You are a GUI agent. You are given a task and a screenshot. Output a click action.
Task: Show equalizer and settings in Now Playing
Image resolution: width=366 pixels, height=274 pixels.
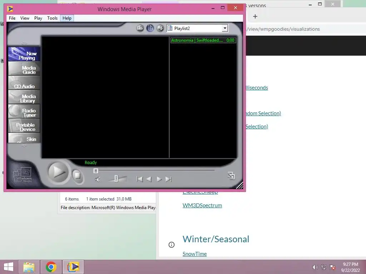click(x=140, y=28)
